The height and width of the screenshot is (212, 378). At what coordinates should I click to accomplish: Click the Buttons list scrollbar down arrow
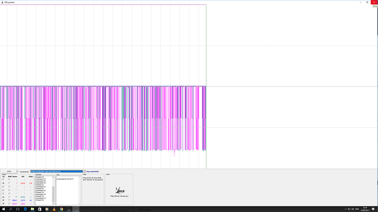53,204
